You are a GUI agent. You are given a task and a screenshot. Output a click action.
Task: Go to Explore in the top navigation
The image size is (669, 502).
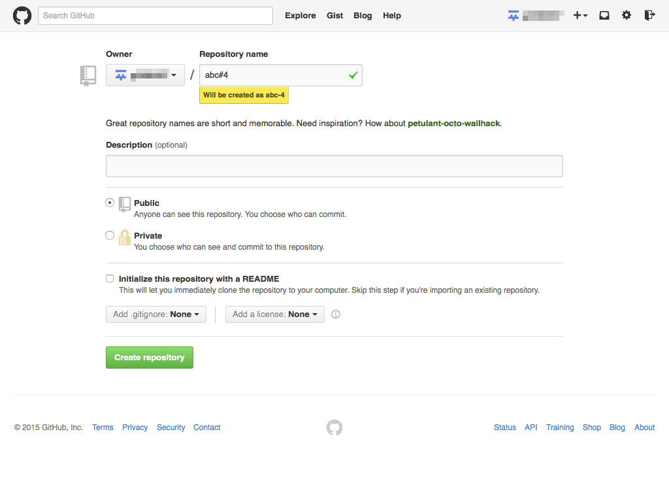point(300,16)
